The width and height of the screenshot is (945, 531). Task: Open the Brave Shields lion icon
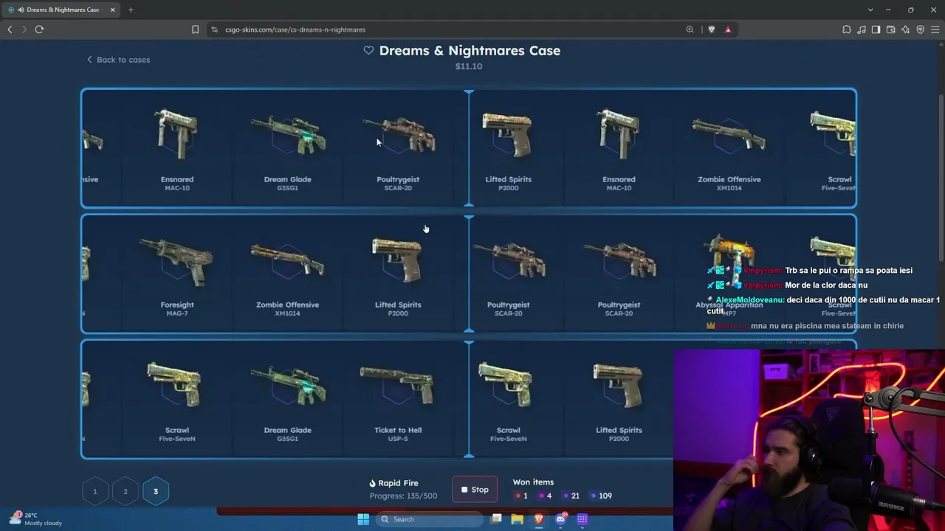tap(712, 29)
